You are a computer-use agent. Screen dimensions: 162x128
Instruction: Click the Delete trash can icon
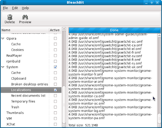10,17
